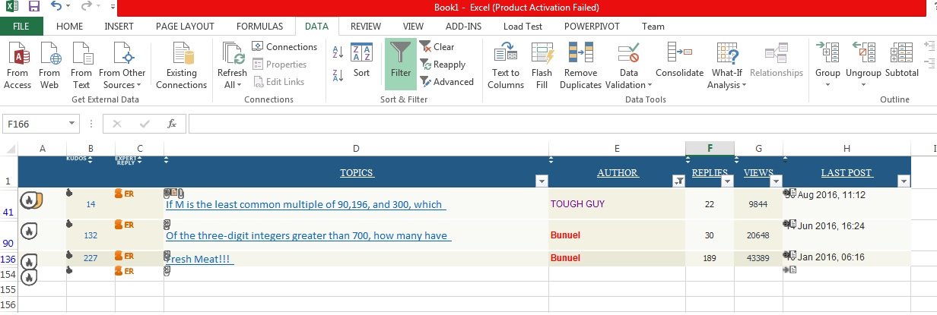Switch to REVIEW tab
The image size is (937, 315).
tap(366, 26)
